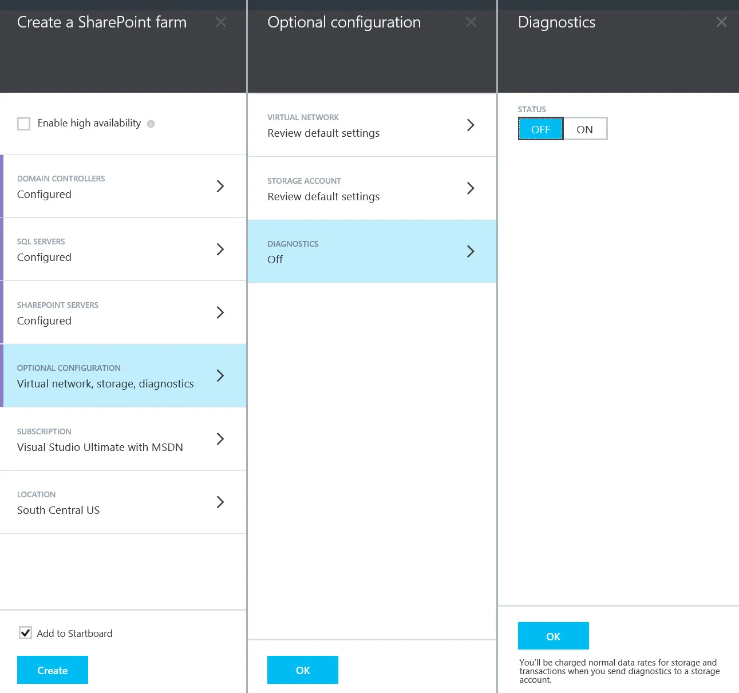Screen dimensions: 739x693
Task: Open the Optional Configuration settings
Action: click(123, 376)
